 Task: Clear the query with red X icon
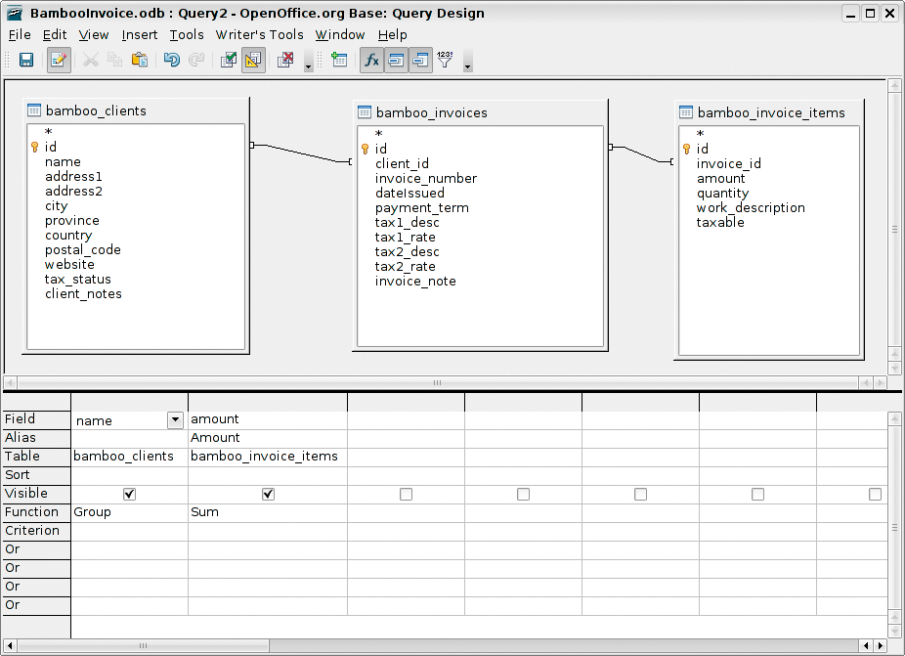tap(285, 60)
